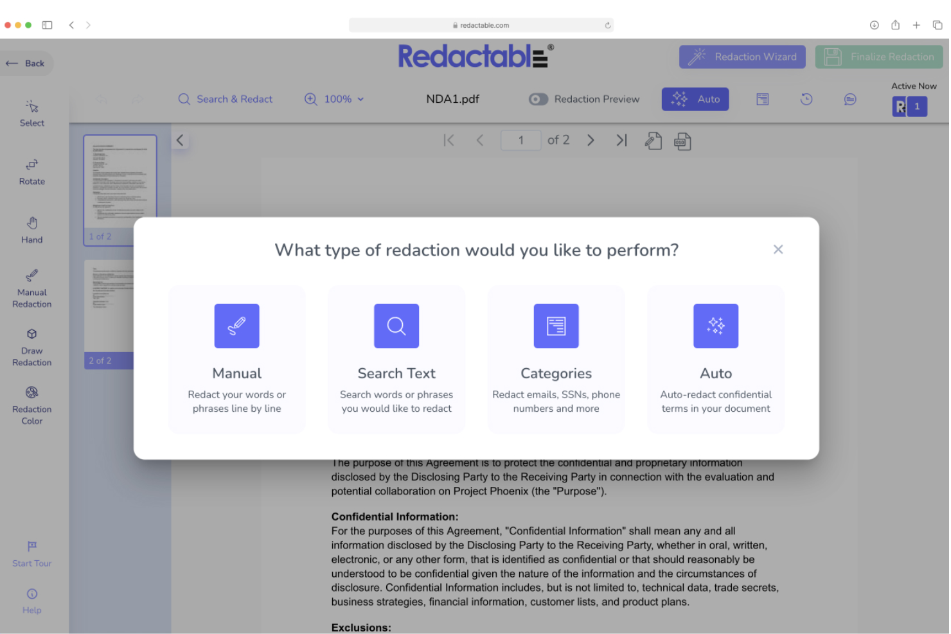Viewport: 951px width, 634px height.
Task: Open the history clock icon
Action: click(806, 99)
